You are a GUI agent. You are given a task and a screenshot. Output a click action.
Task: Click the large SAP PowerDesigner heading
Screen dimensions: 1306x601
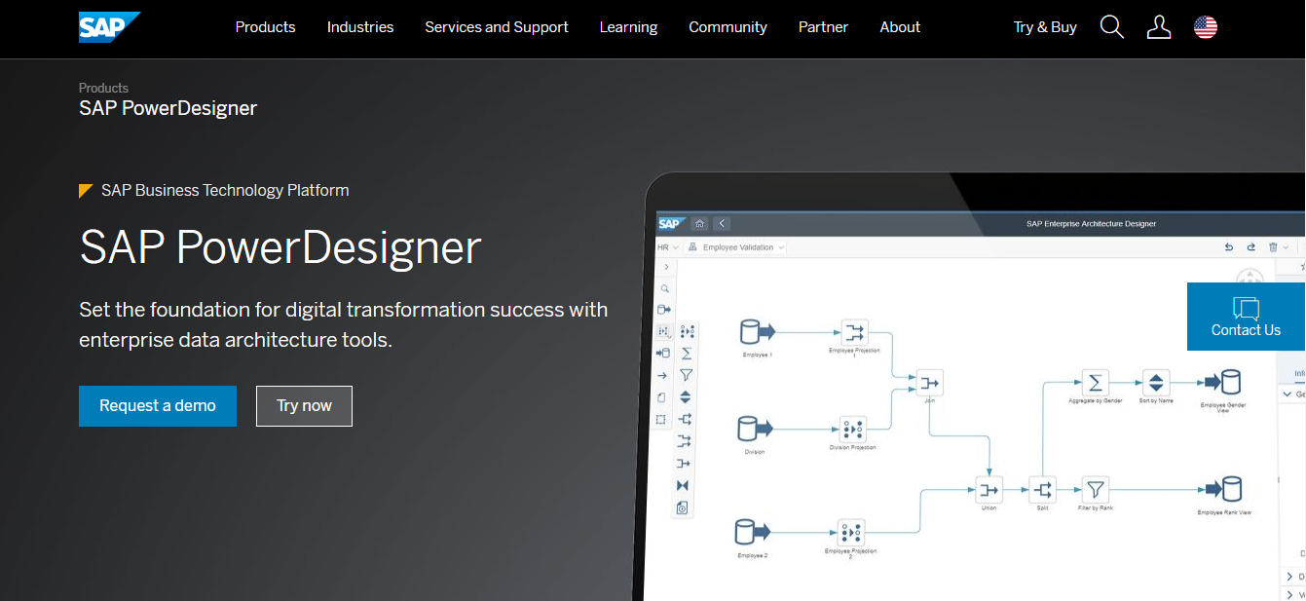pos(280,247)
